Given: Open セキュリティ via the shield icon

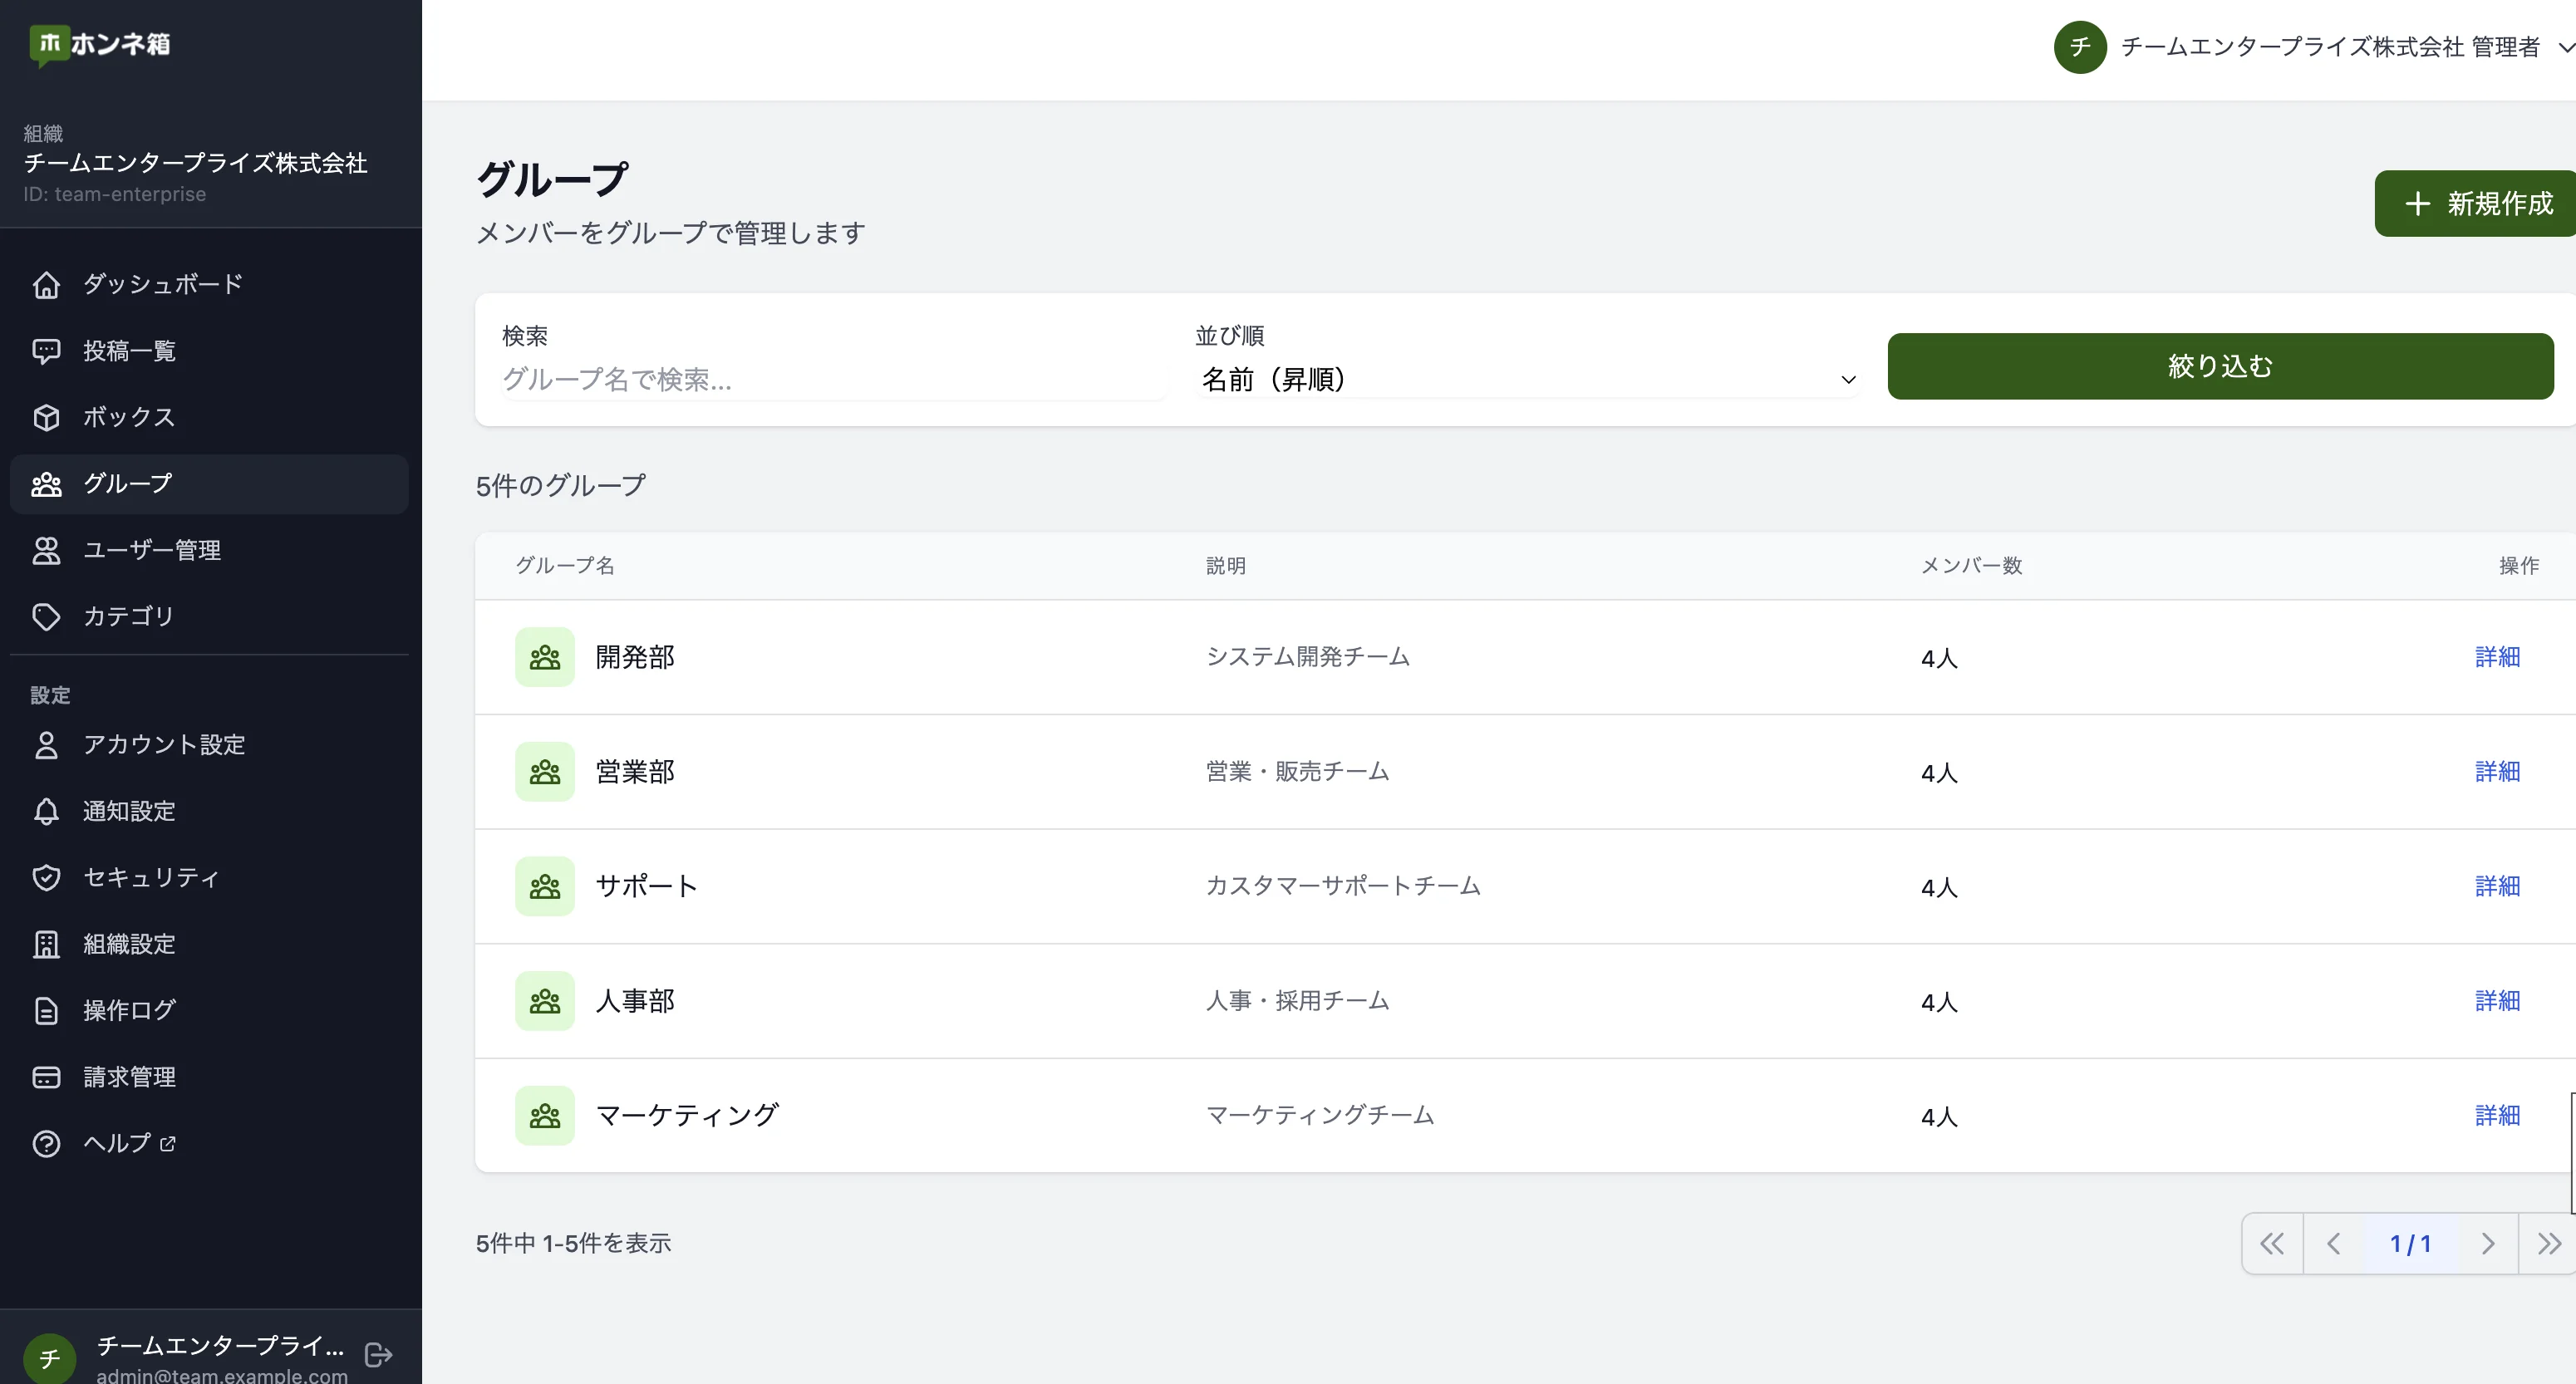Looking at the screenshot, I should point(47,877).
